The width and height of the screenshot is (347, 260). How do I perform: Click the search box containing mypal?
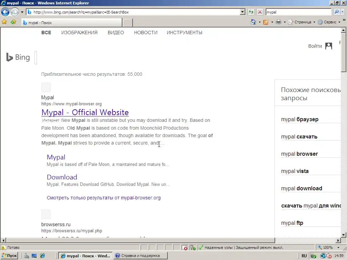pos(298,12)
